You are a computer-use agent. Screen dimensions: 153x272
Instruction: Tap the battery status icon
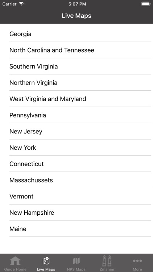(146, 4)
